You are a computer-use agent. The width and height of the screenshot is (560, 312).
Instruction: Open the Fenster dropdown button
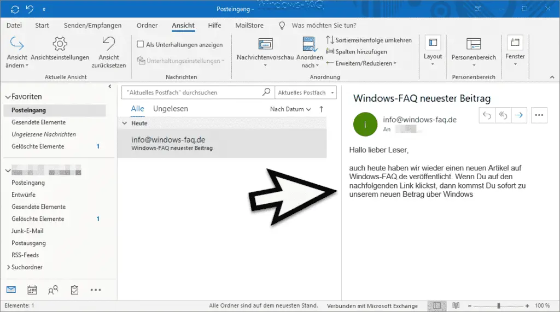515,51
